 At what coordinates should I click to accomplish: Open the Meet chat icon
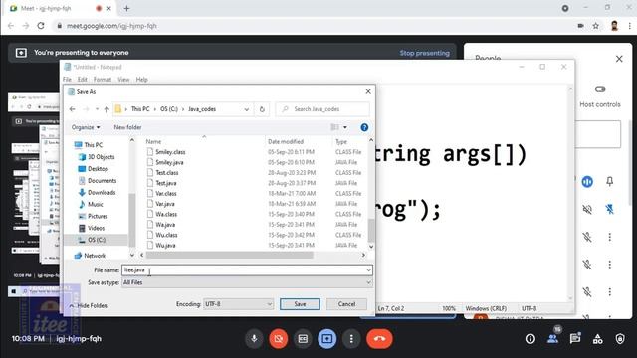pos(575,338)
